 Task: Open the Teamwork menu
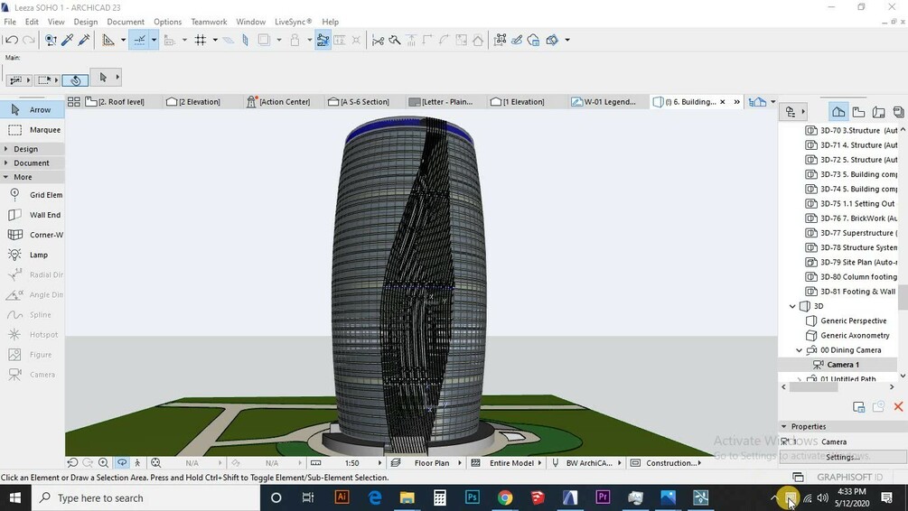tap(209, 22)
